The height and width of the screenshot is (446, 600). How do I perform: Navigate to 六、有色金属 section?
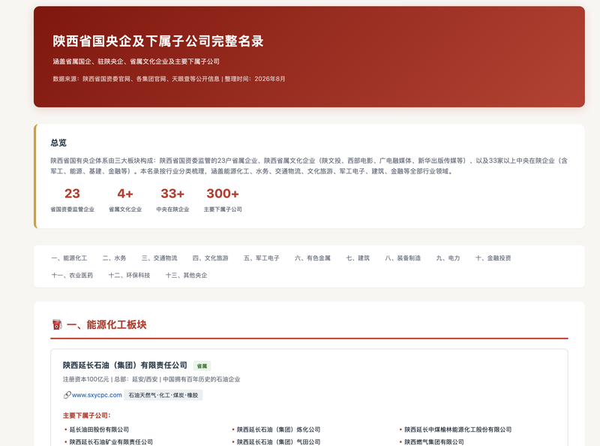313,258
